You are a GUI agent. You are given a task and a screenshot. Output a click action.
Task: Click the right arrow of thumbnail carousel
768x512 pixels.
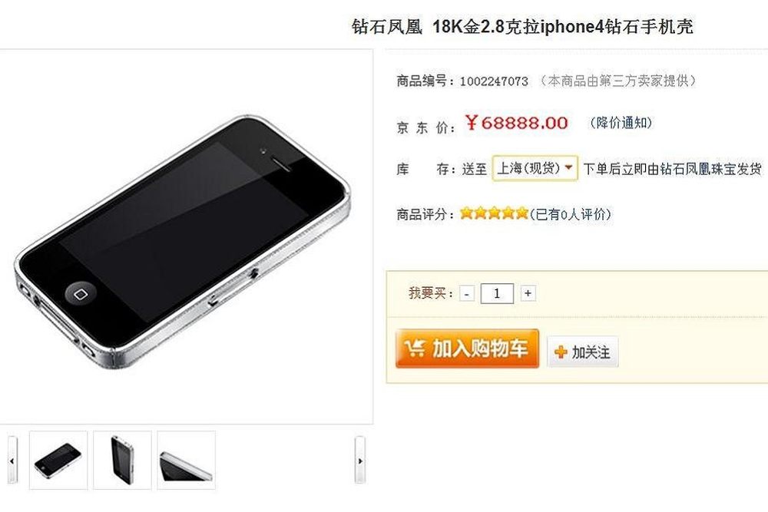coord(360,460)
